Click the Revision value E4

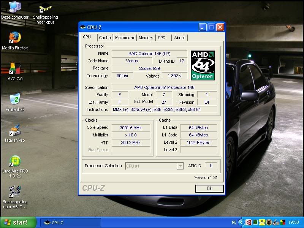click(207, 102)
